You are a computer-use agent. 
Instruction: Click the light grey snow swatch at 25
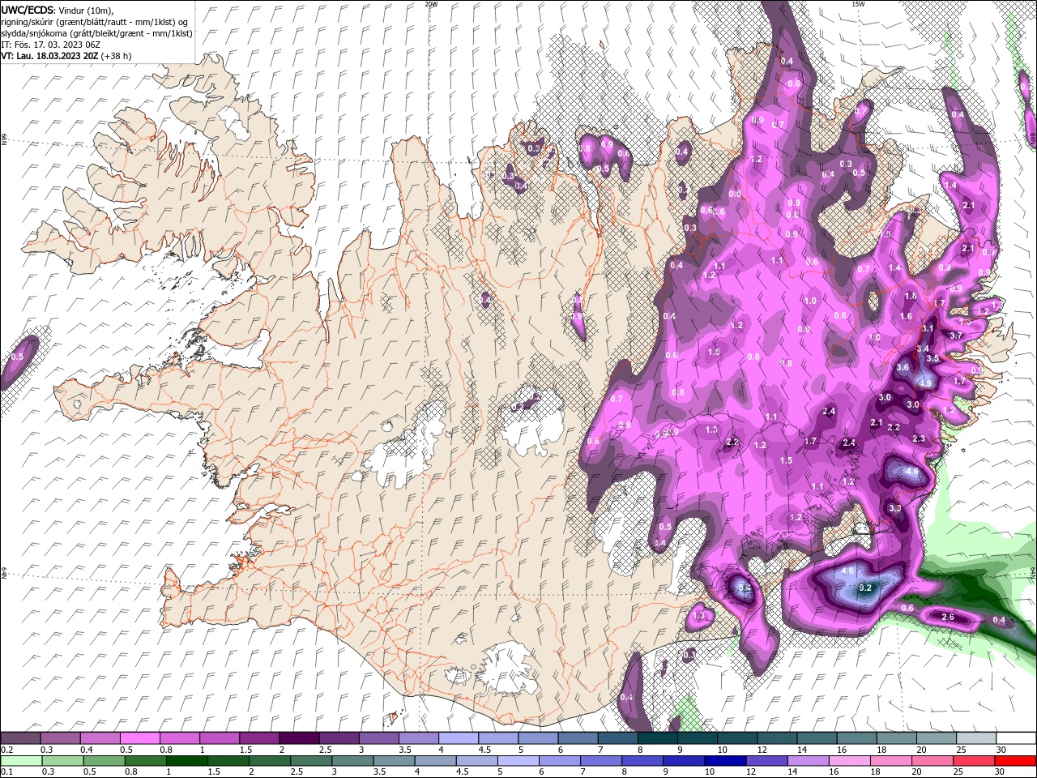pos(976,738)
